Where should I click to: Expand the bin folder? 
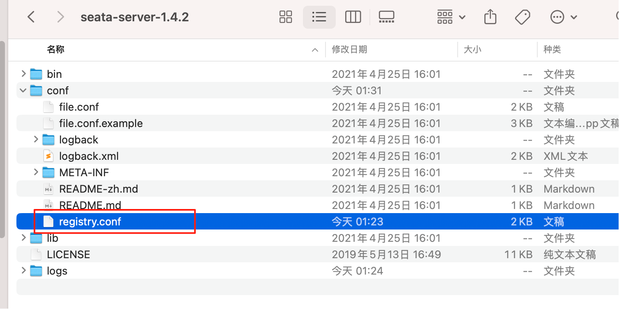[x=23, y=74]
